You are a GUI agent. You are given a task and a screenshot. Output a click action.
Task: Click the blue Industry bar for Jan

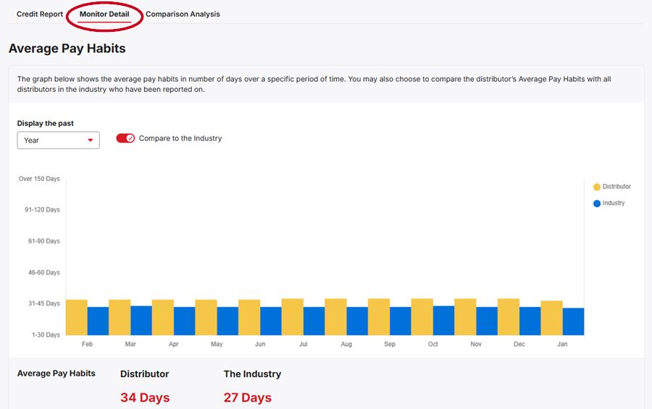(573, 321)
